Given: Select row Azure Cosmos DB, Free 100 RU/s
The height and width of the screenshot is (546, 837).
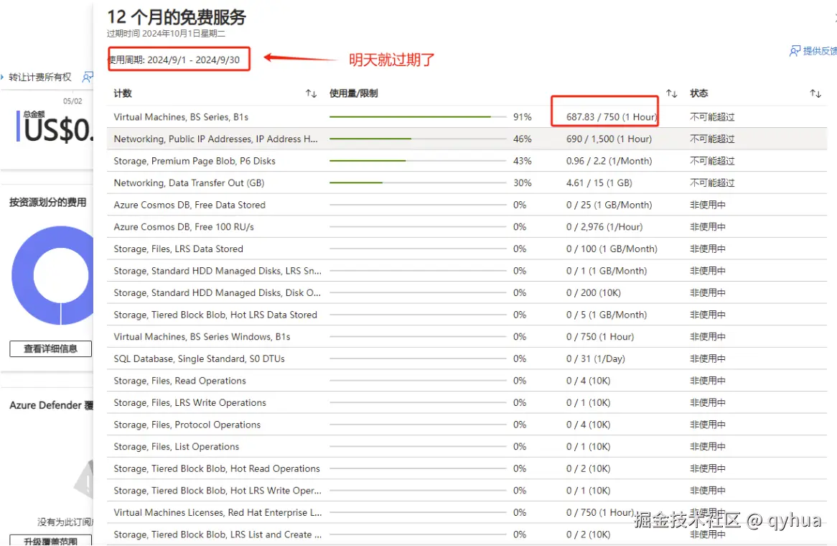Looking at the screenshot, I should pos(467,226).
